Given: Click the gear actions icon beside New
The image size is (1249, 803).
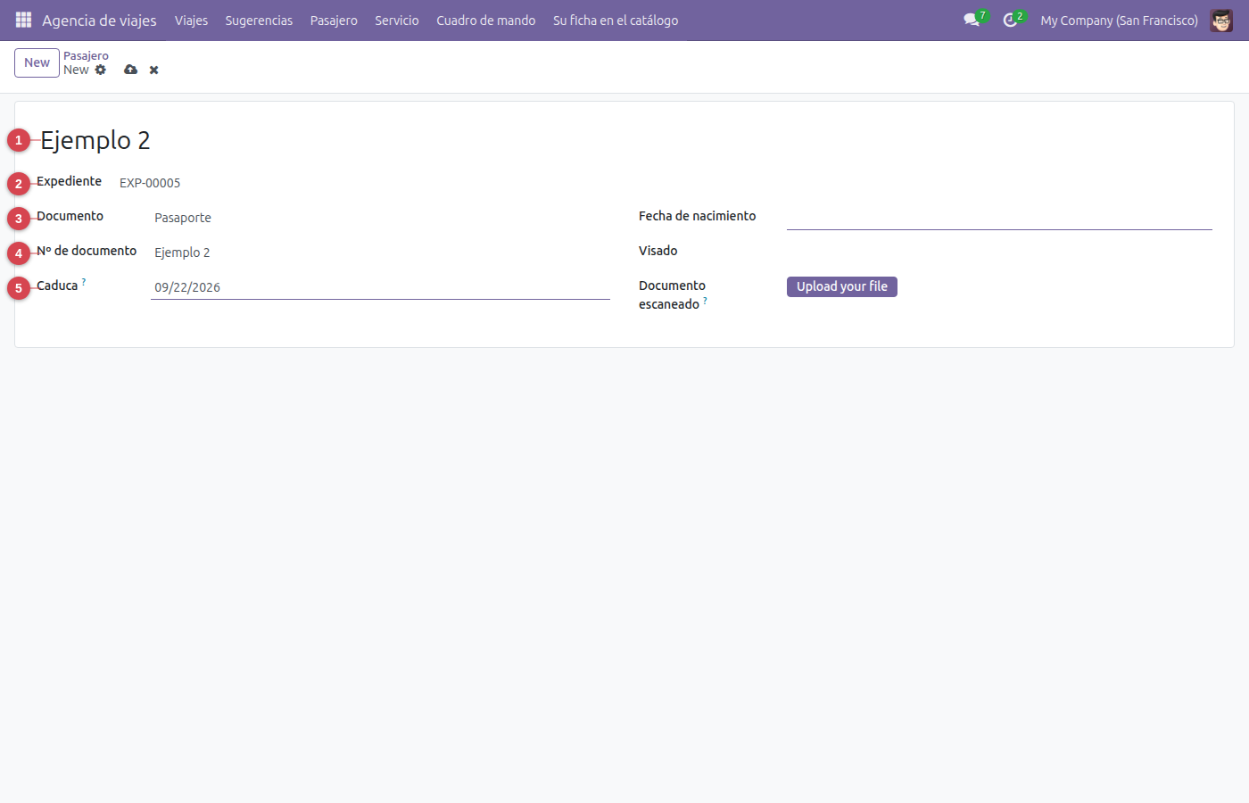Looking at the screenshot, I should (x=101, y=70).
